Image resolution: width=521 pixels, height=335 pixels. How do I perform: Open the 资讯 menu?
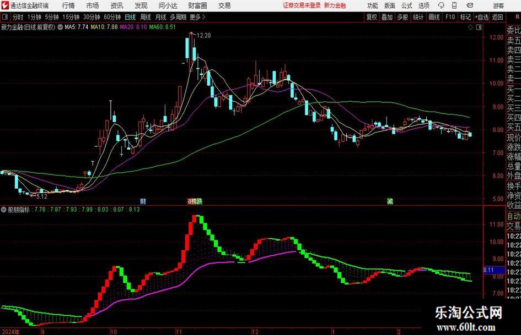(117, 6)
